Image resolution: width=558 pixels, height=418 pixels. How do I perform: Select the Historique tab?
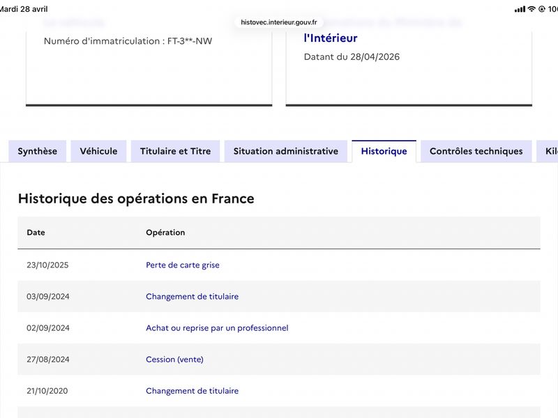384,151
